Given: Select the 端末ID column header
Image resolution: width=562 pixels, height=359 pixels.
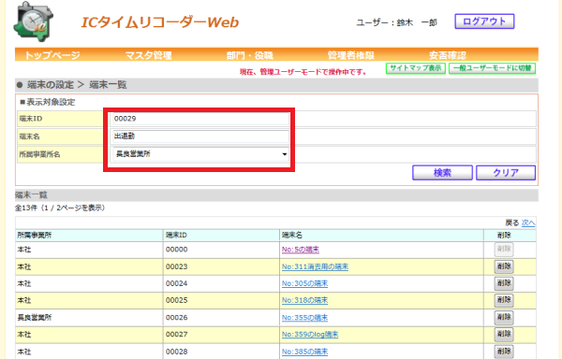Looking at the screenshot, I should (221, 236).
